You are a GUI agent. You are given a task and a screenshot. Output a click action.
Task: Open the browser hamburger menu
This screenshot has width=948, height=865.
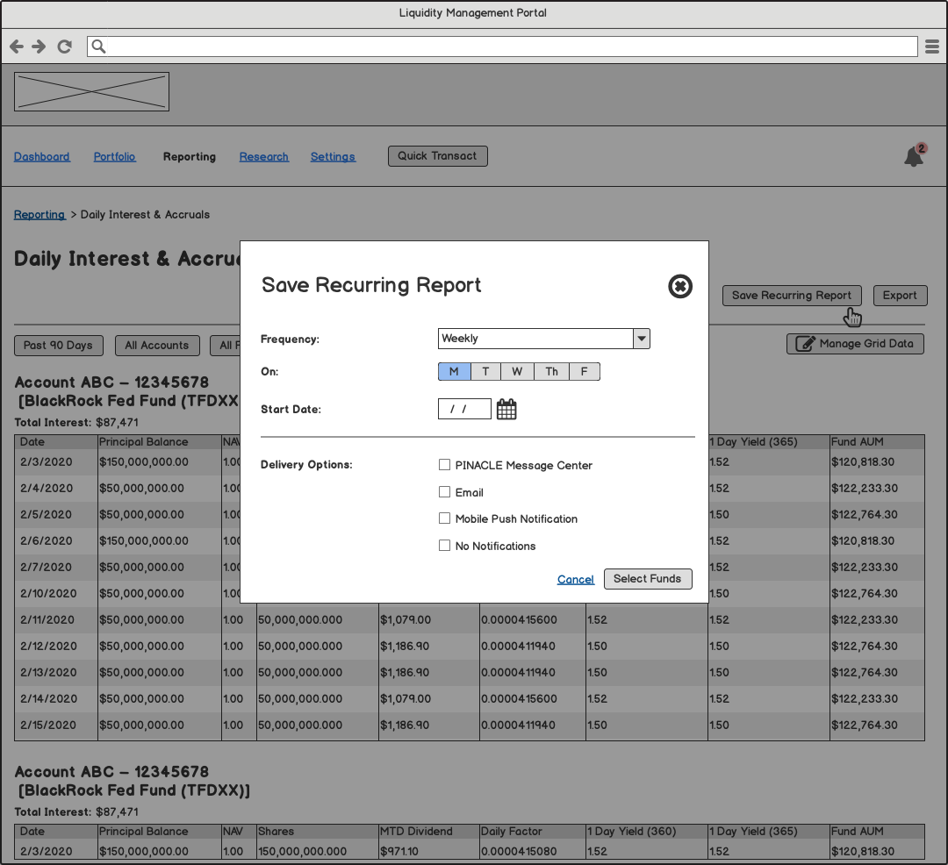[931, 46]
